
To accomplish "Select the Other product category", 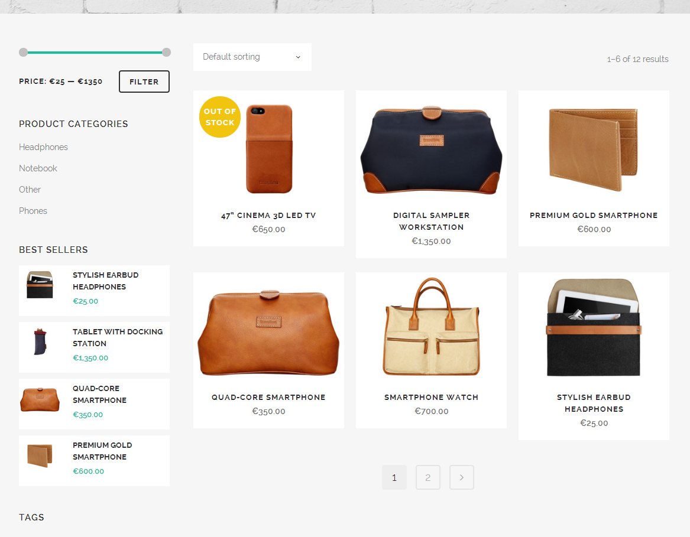I will (x=30, y=190).
